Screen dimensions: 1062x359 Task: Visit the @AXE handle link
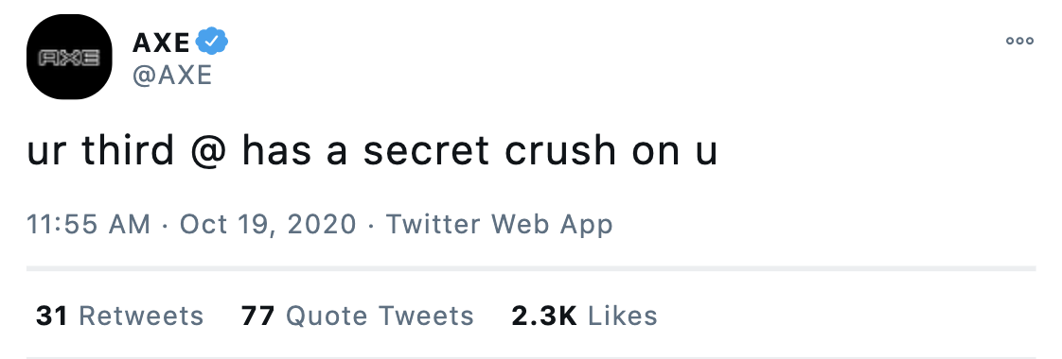172,75
